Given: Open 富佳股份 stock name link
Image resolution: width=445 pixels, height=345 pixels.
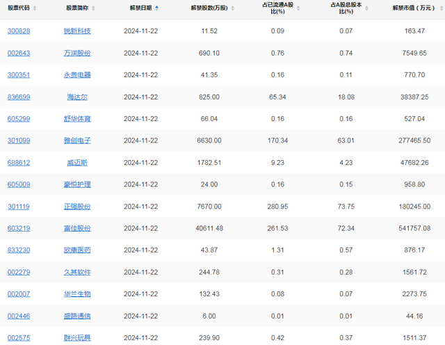Looking at the screenshot, I should click(x=77, y=228).
